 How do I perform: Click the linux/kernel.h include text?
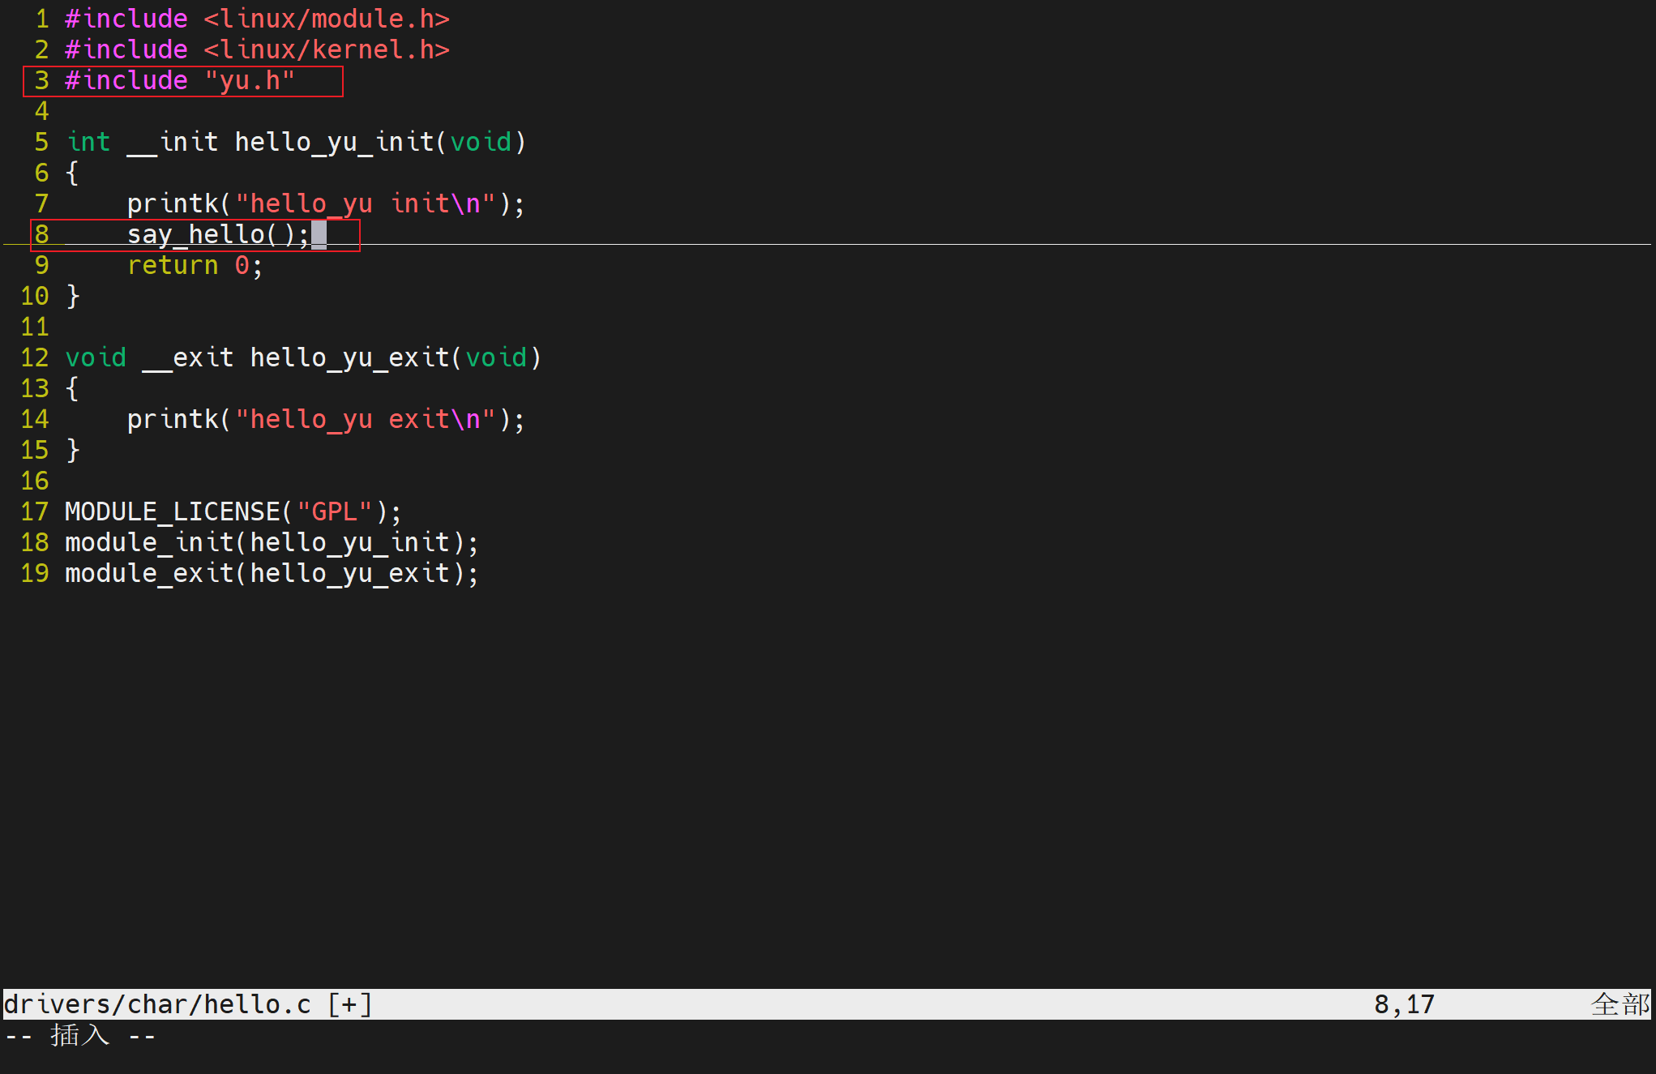(x=326, y=50)
